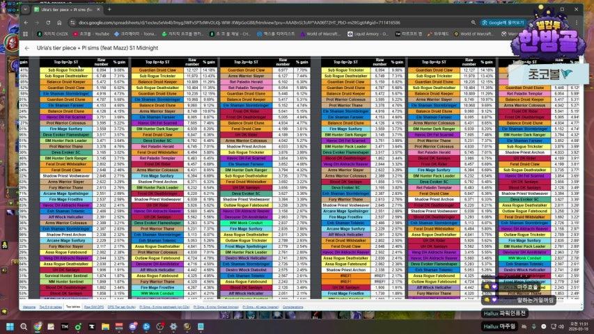594x334 pixels.
Task: Open the World of Warcraft taskbar icon
Action: [187, 326]
